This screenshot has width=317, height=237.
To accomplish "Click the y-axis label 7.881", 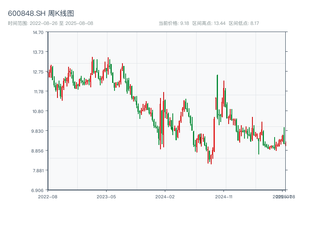I will (38, 171).
